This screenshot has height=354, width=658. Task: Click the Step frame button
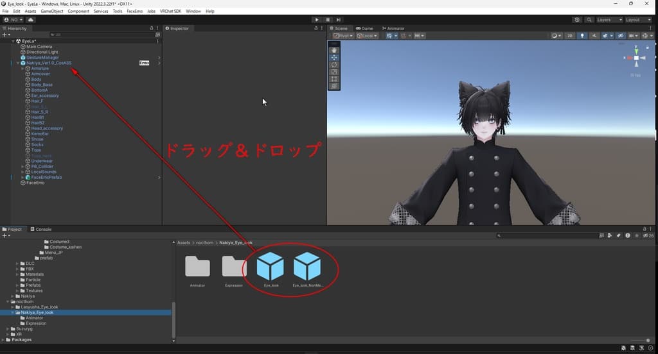338,20
